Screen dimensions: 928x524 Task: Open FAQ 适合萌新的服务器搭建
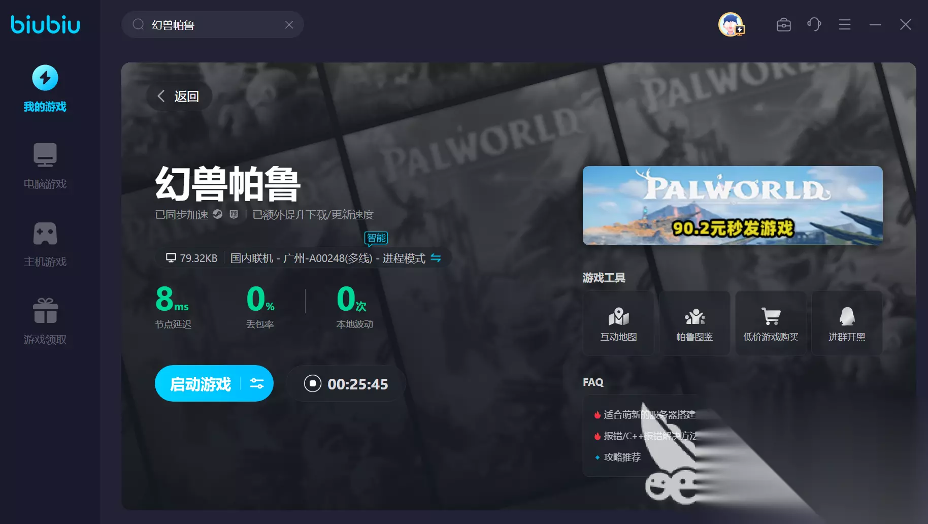pos(649,415)
